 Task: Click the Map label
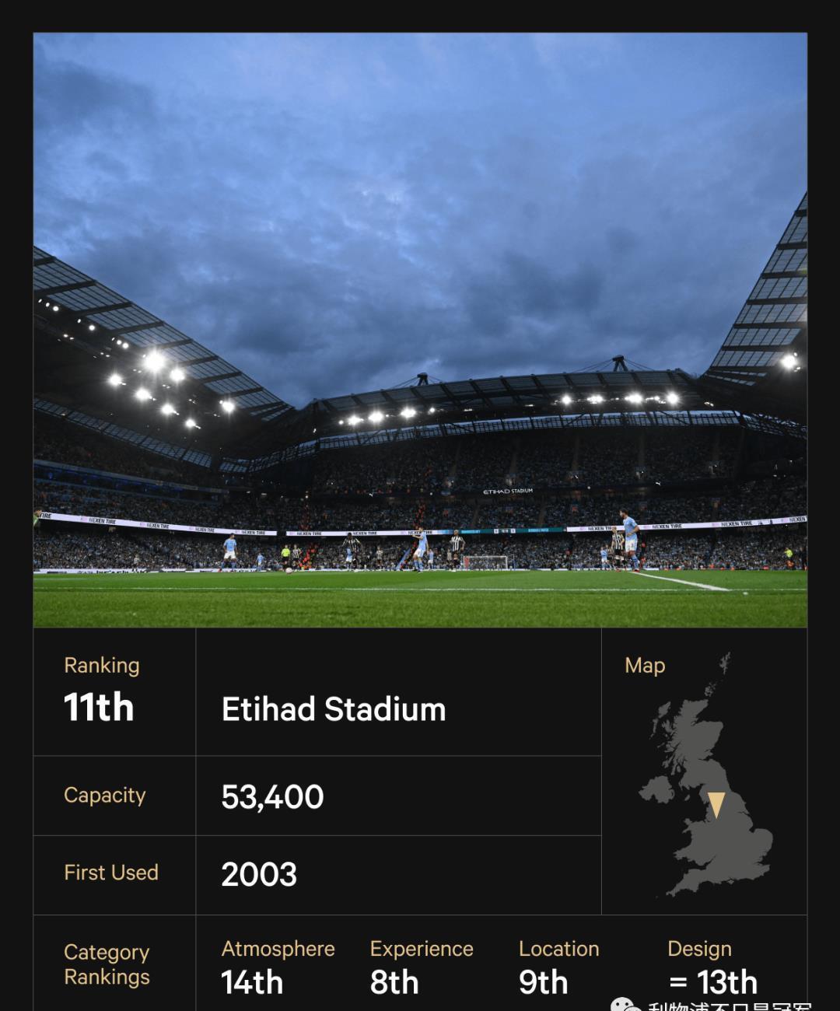pos(645,666)
